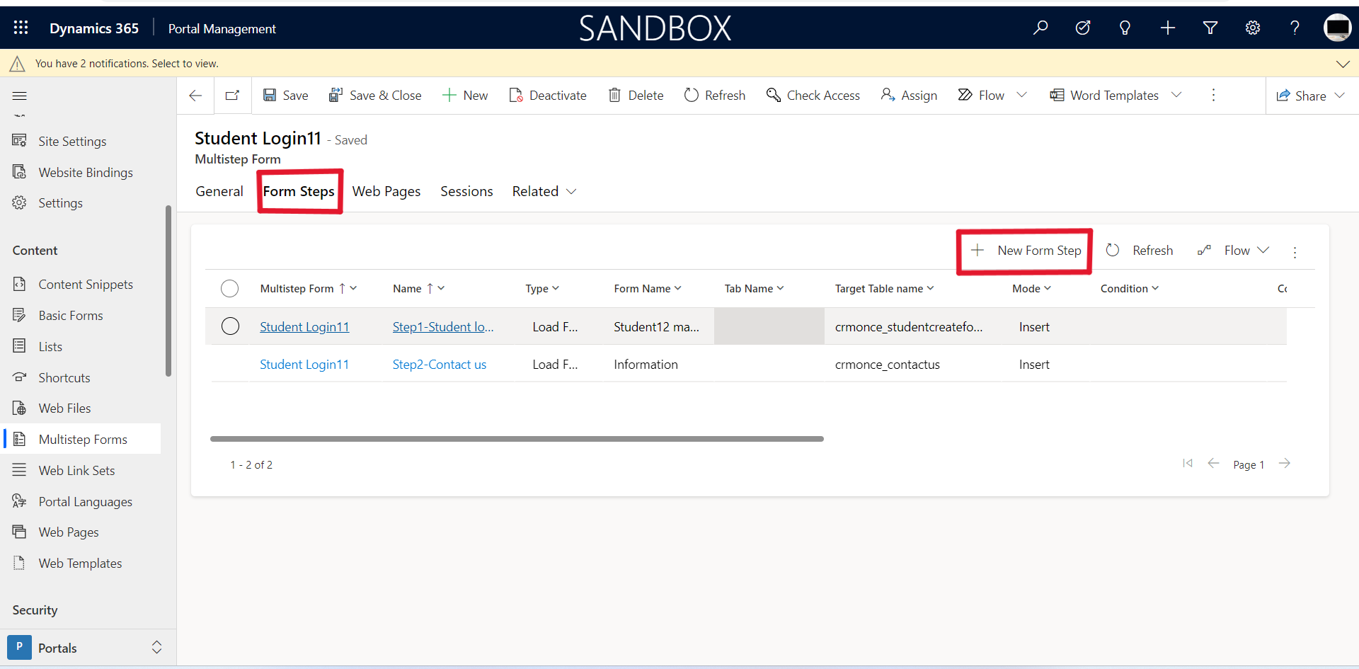Screen dimensions: 1359x669
Task: Switch to the Sessions tab
Action: click(x=466, y=191)
